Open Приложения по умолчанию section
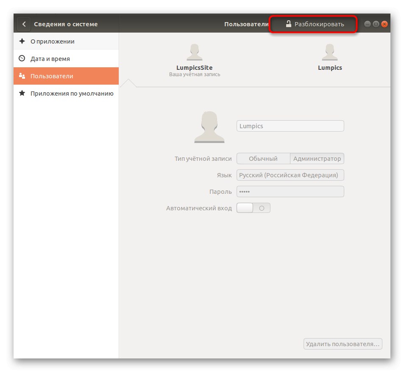This screenshot has height=372, width=404. click(x=66, y=94)
